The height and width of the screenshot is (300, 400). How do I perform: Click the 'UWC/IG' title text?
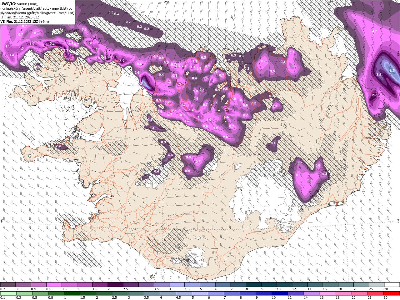pyautogui.click(x=7, y=3)
